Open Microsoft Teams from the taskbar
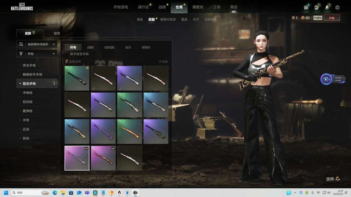The width and height of the screenshot is (351, 197). pyautogui.click(x=87, y=192)
